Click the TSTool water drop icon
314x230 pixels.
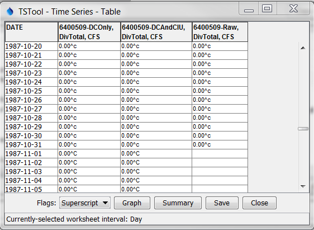point(10,11)
